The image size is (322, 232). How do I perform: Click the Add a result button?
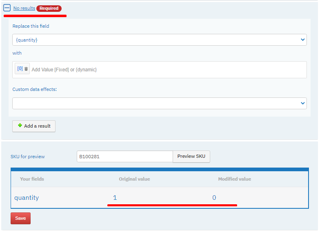[x=34, y=126]
